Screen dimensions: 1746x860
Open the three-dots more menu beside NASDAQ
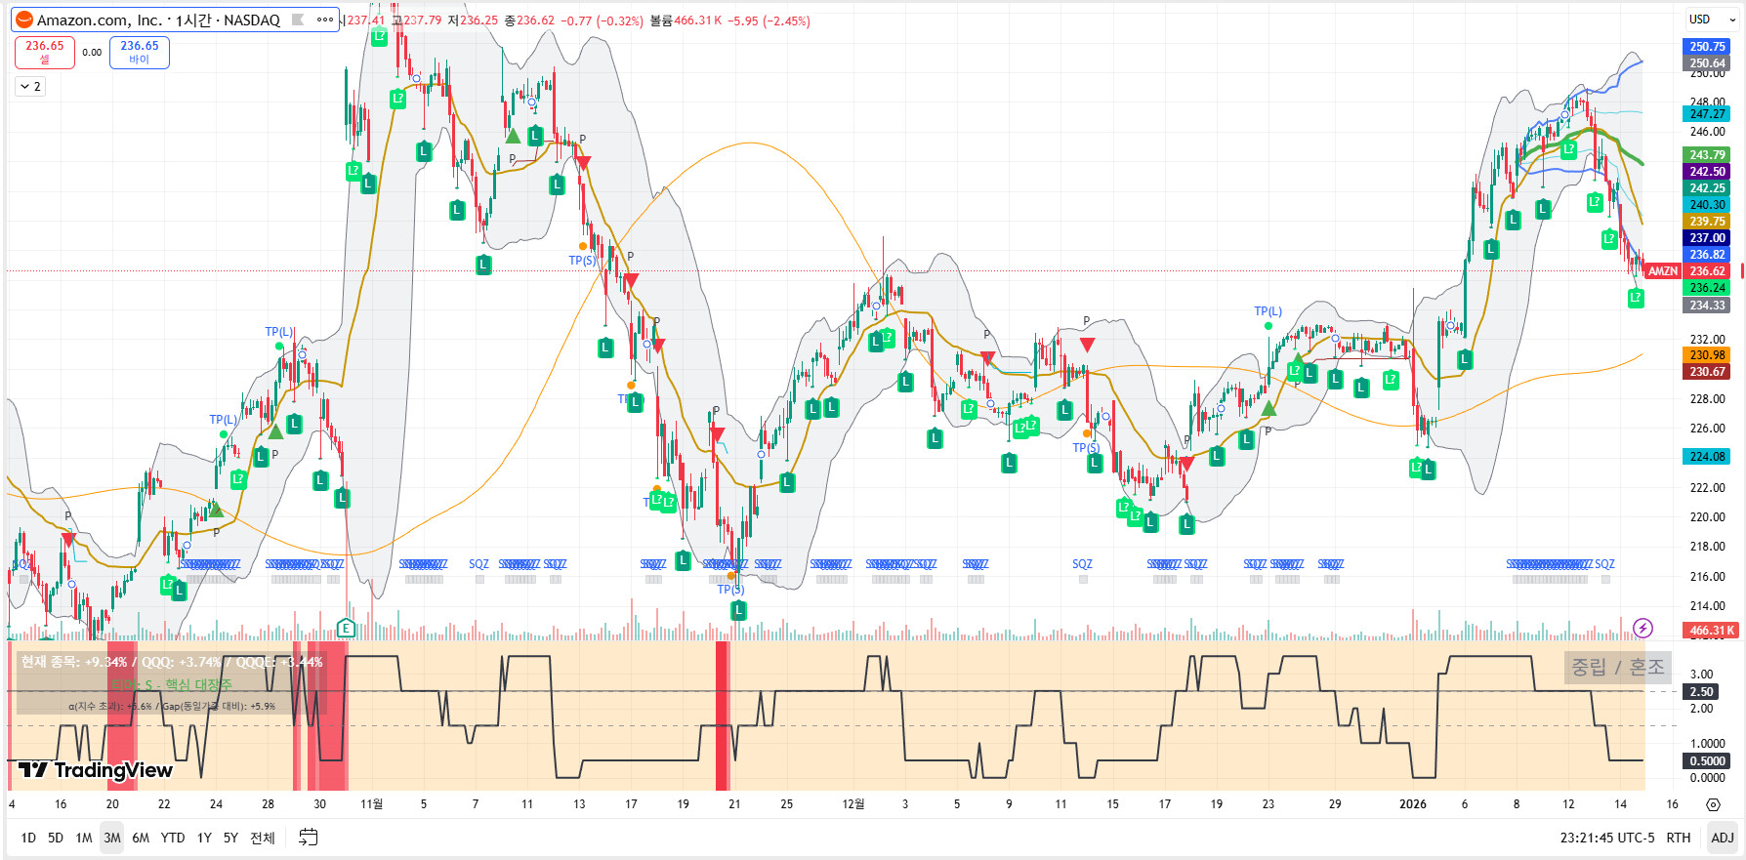[x=325, y=20]
